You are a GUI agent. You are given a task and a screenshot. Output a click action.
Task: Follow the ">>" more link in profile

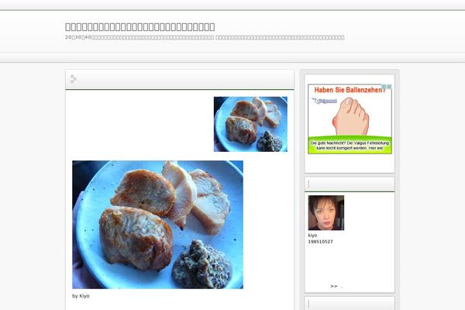click(334, 286)
